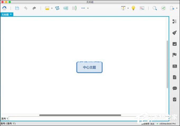180x126 pixels.
Task: Close the 无标题 tab
Action: pos(11,14)
